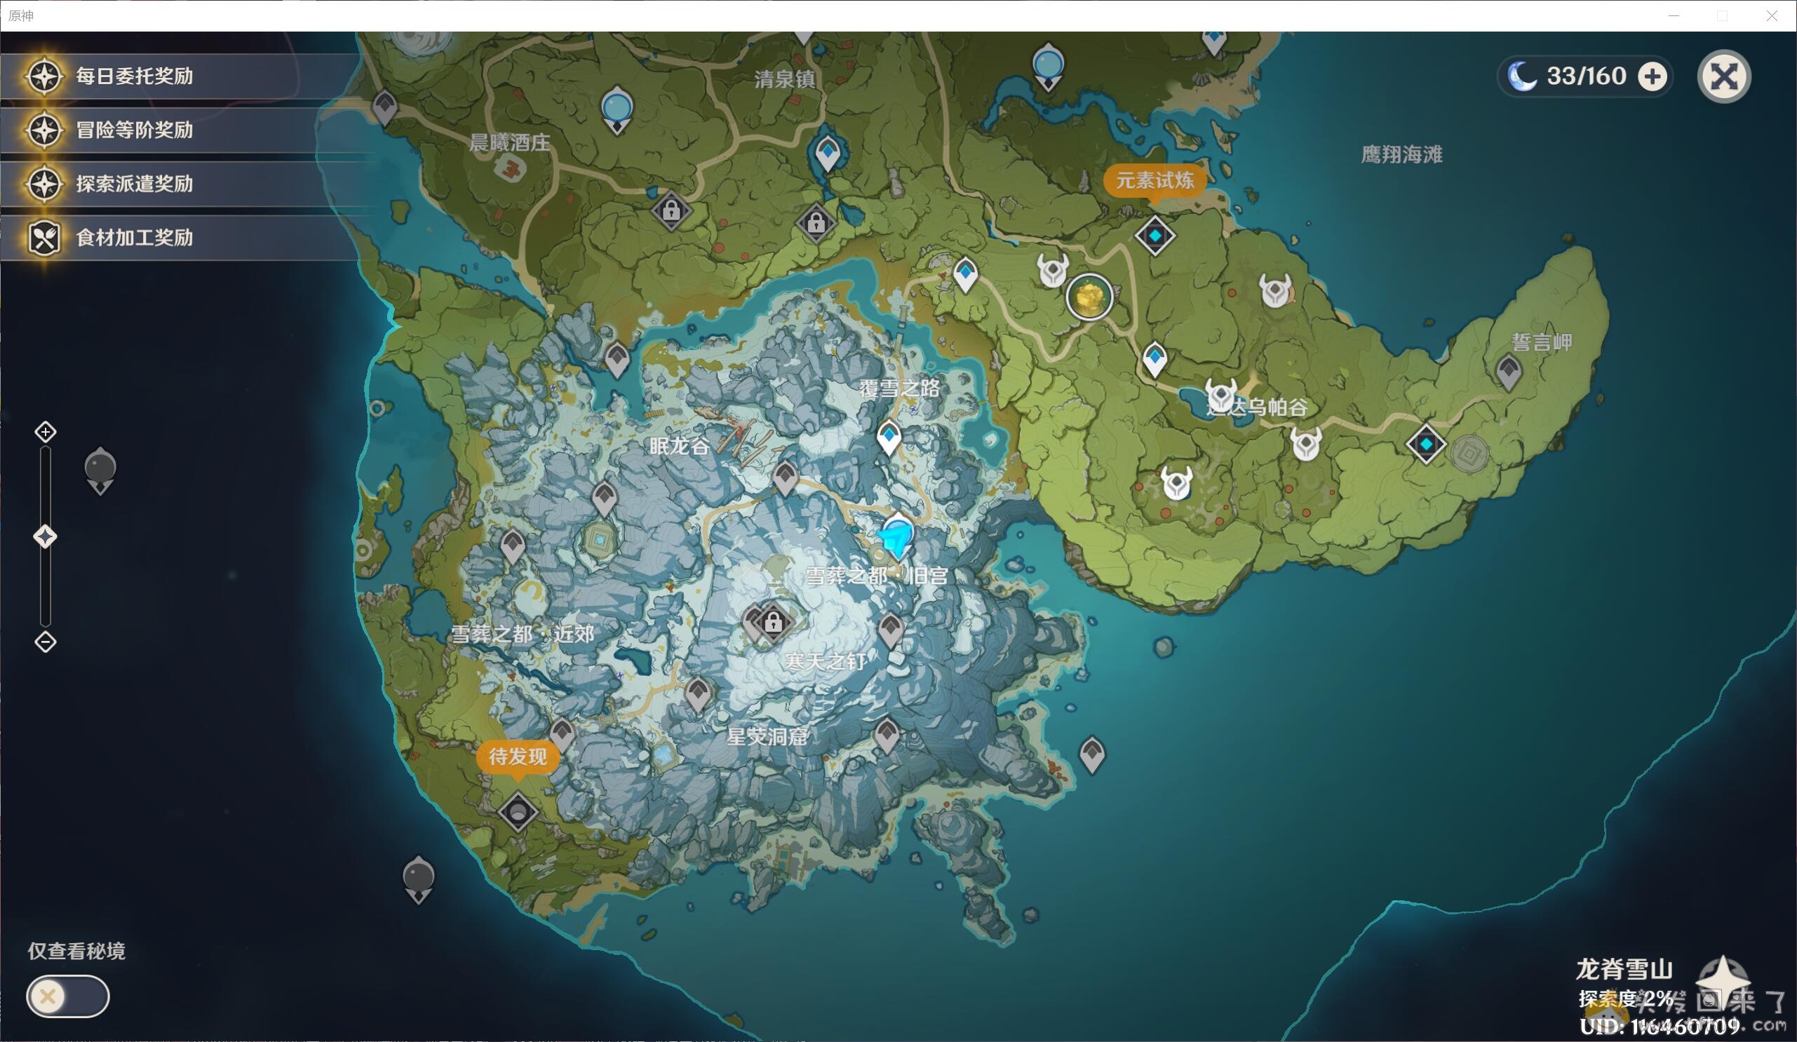Select the locked waypoint below 眠龙谷
The height and width of the screenshot is (1042, 1797).
click(604, 497)
